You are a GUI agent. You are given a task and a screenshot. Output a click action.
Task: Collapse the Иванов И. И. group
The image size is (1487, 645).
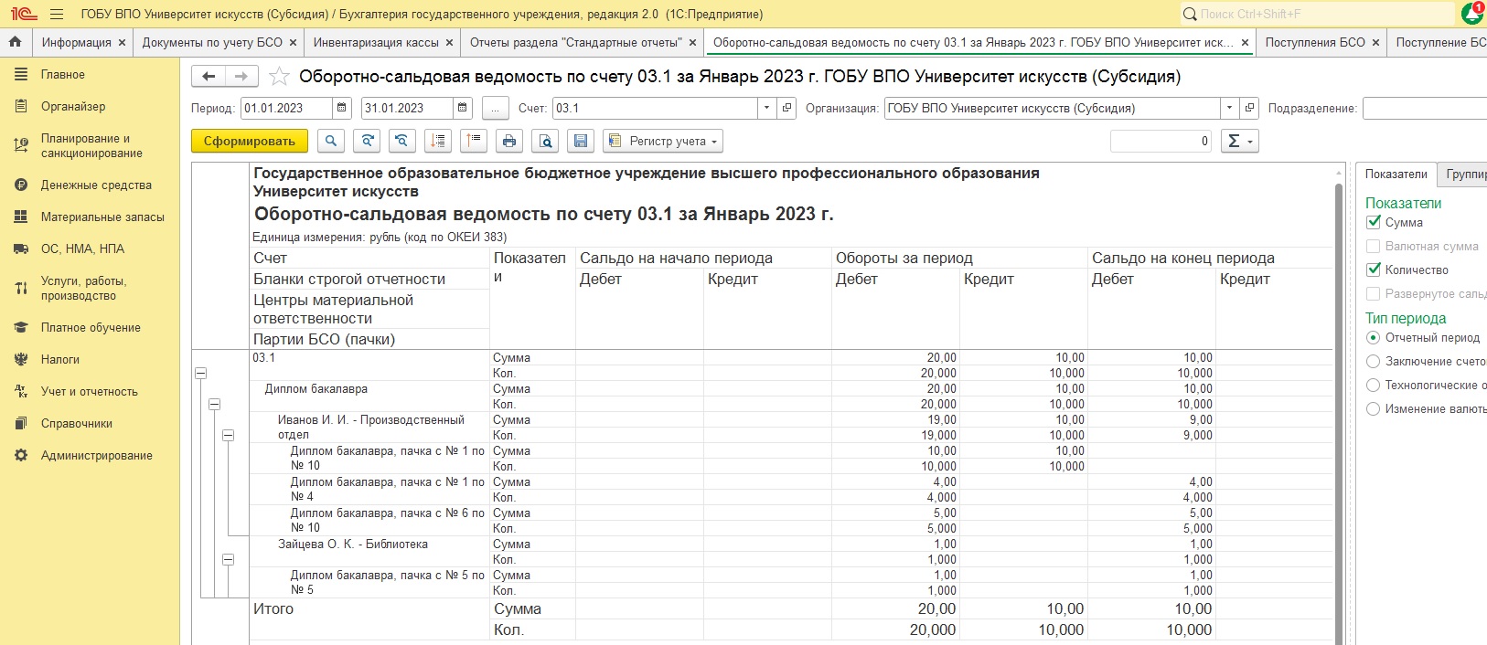tap(228, 435)
